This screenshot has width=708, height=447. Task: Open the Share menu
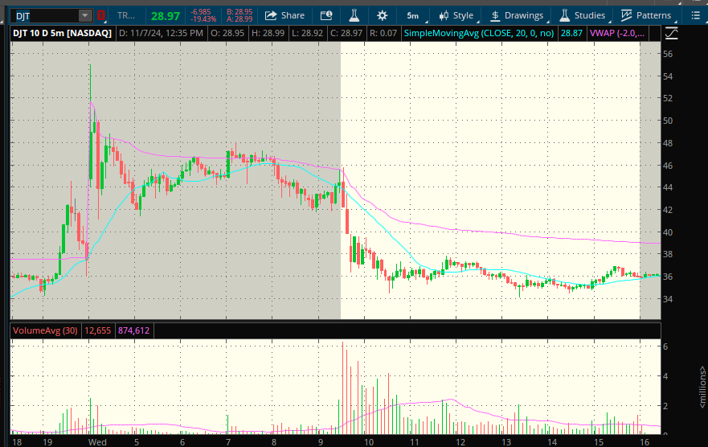(x=284, y=16)
